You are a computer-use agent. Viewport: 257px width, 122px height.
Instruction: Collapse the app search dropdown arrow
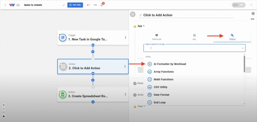(242, 48)
